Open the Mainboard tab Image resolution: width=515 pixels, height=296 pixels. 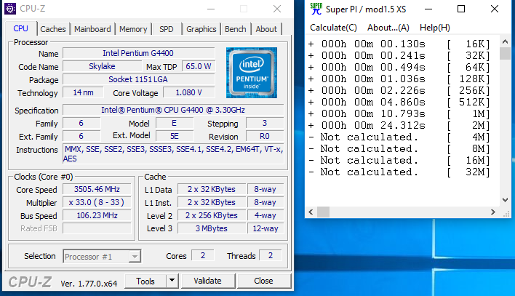[x=92, y=29]
